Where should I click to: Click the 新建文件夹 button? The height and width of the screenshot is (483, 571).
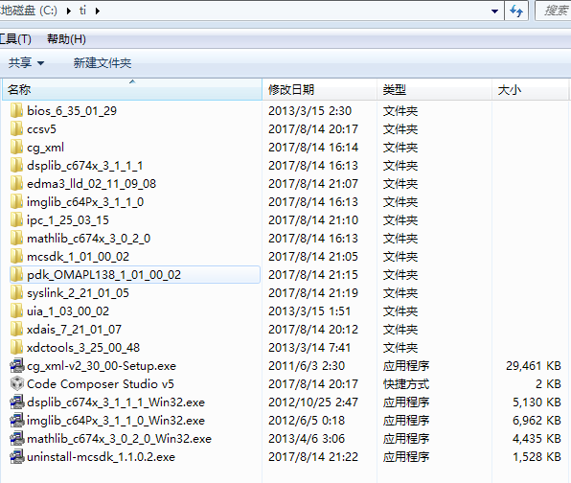tap(103, 63)
